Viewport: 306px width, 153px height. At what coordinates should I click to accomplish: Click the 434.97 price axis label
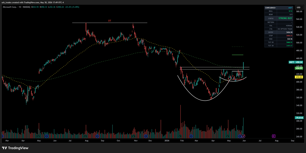[299, 68]
